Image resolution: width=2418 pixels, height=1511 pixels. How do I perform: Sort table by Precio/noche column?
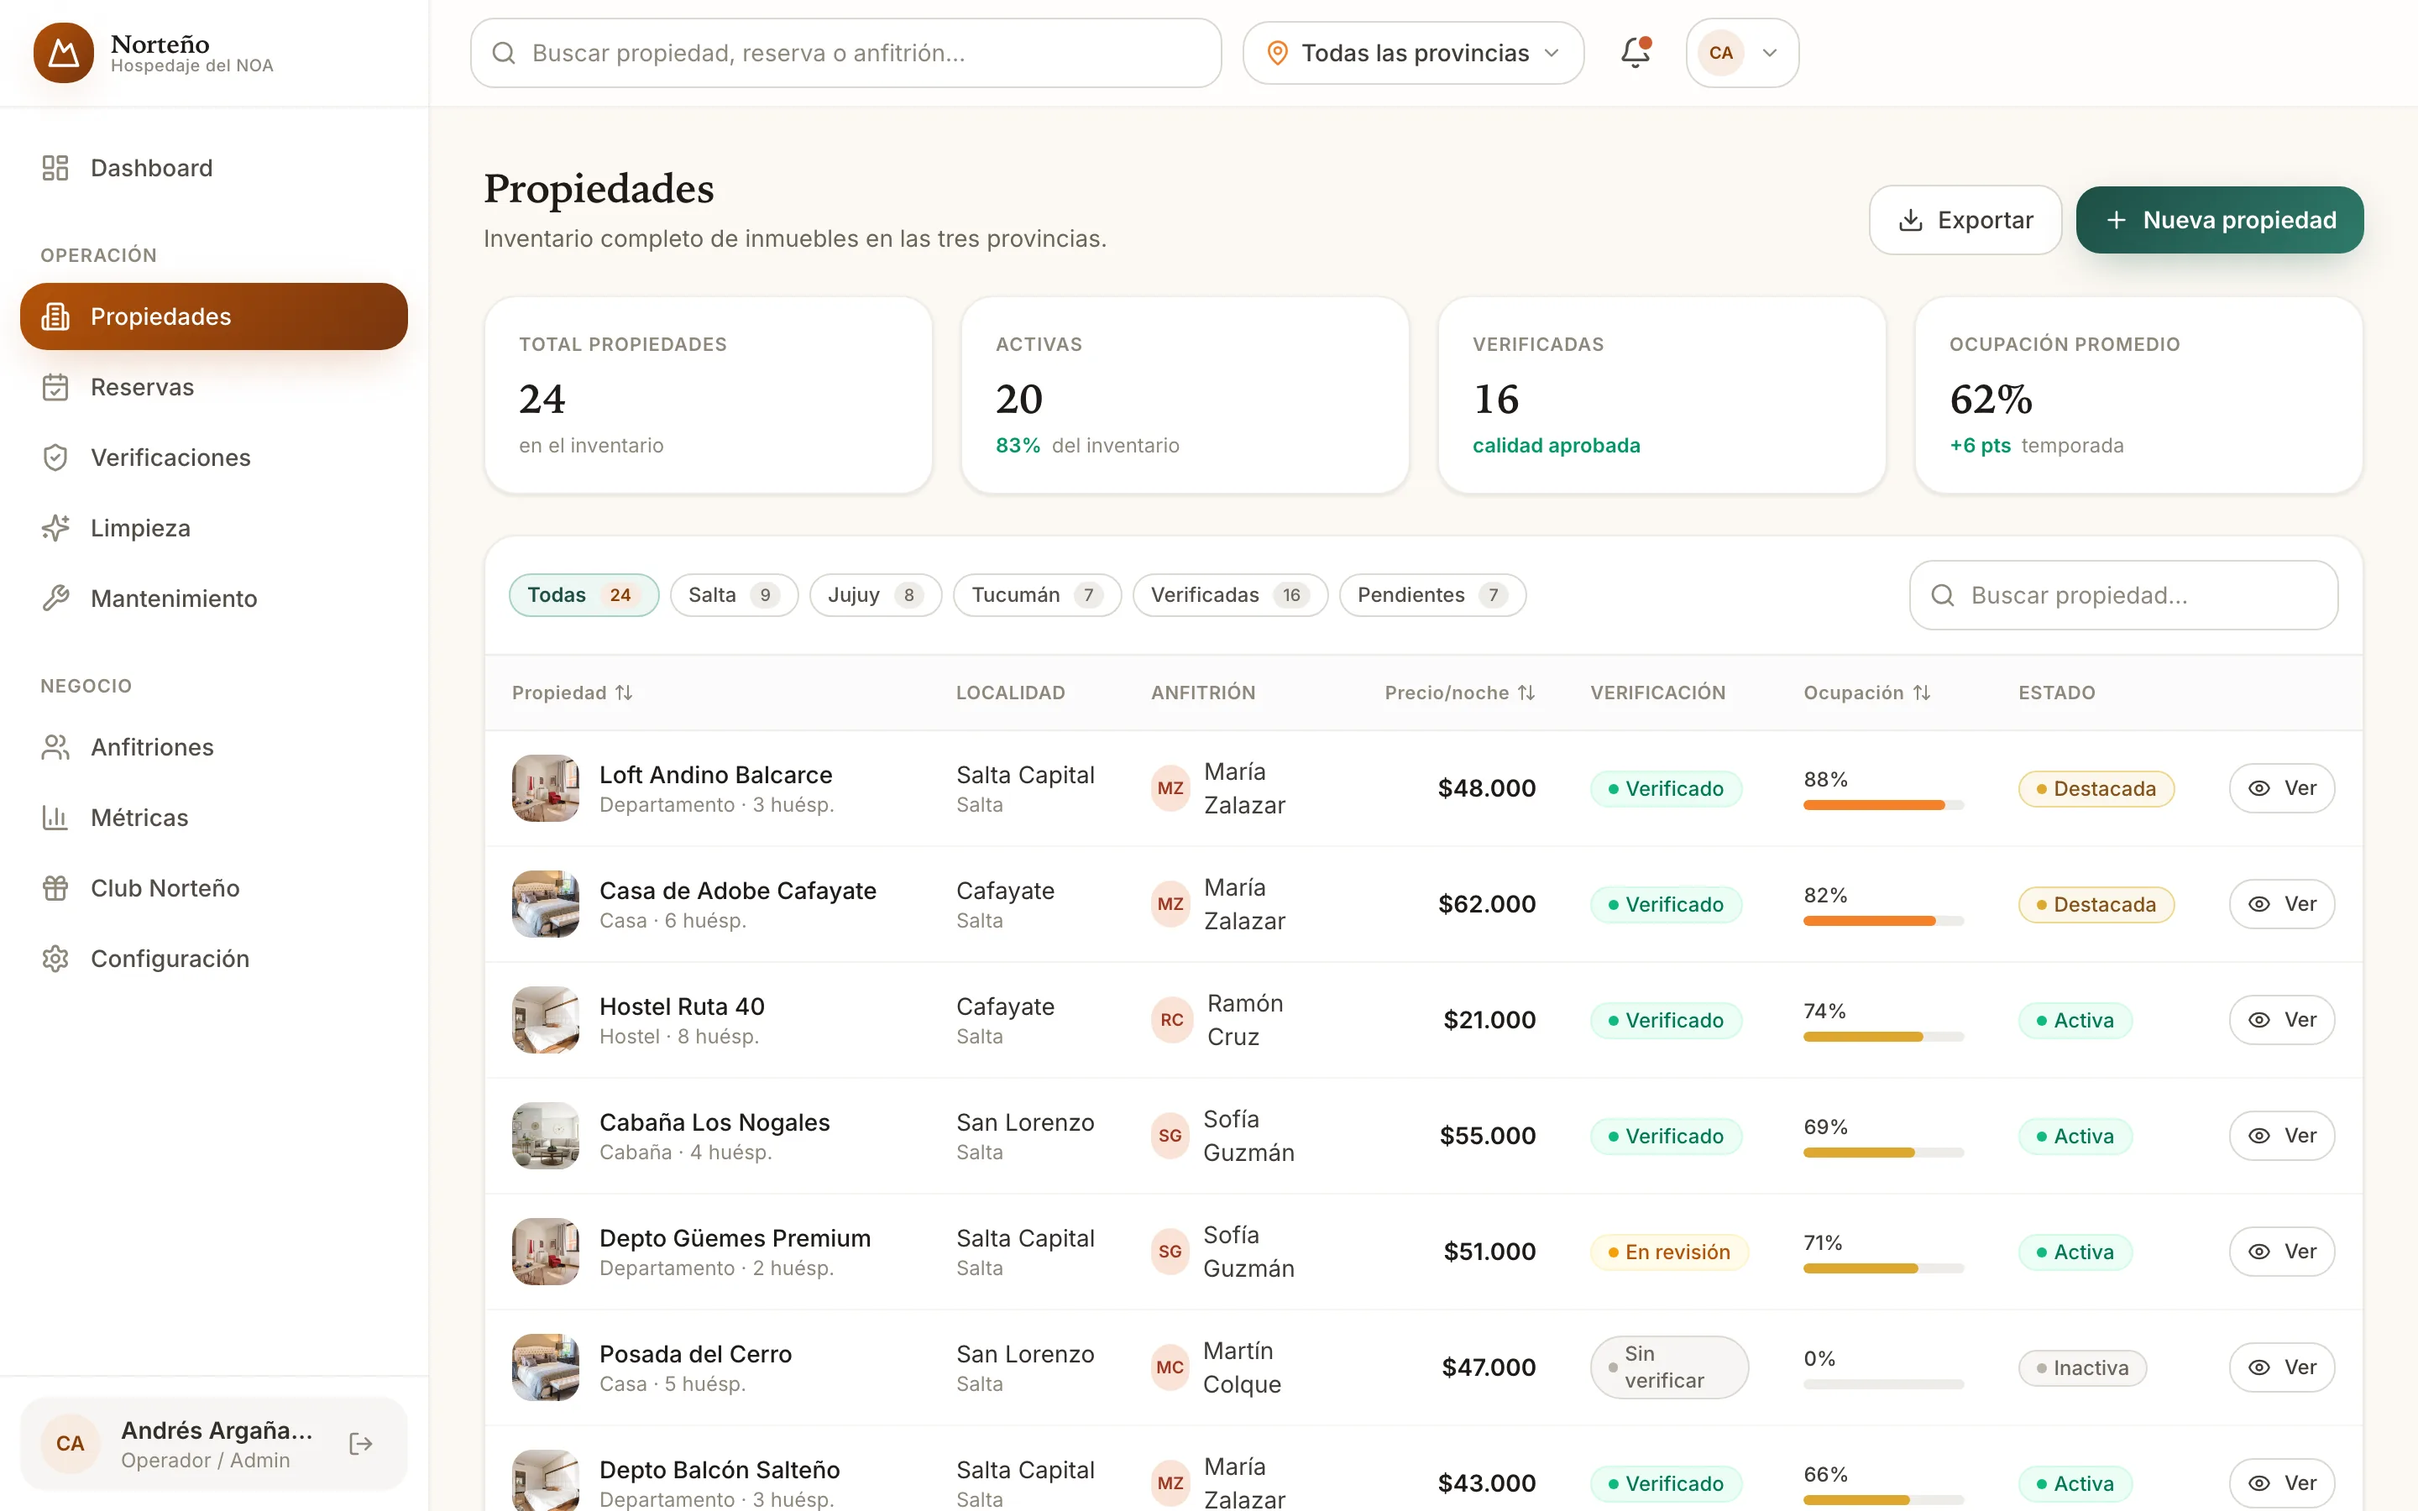click(x=1459, y=693)
